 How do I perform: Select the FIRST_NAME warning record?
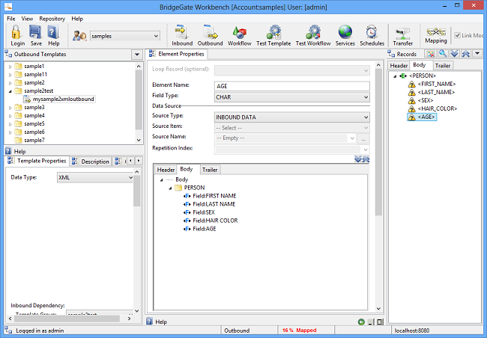point(432,84)
